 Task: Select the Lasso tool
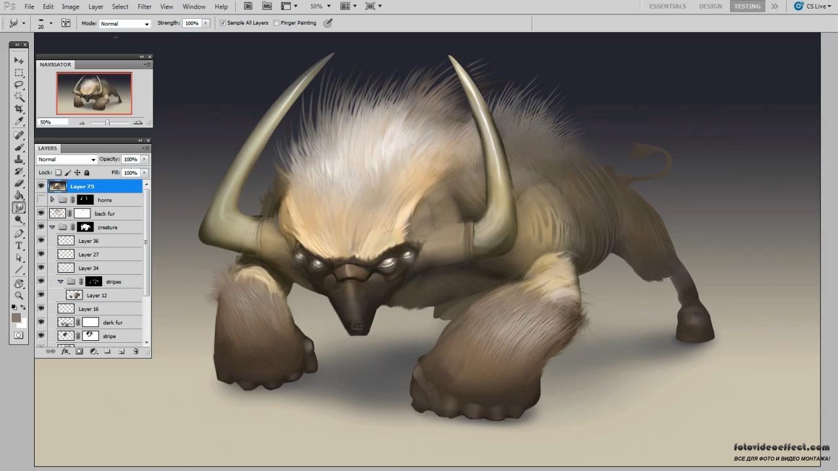point(19,84)
